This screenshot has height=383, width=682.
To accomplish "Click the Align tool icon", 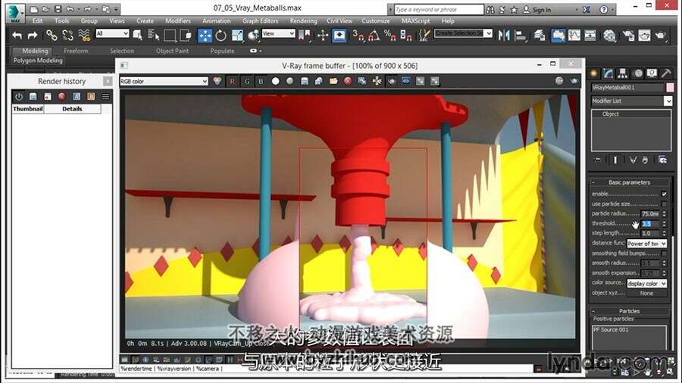I will click(x=520, y=35).
